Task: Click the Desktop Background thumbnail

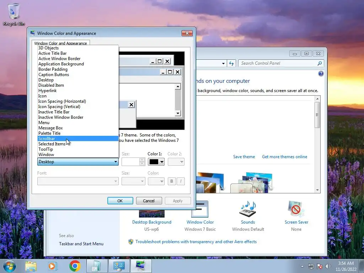Action: (151, 213)
